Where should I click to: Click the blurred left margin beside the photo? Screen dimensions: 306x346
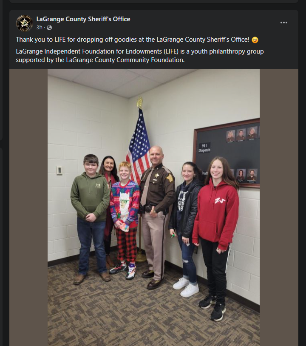coord(28,207)
